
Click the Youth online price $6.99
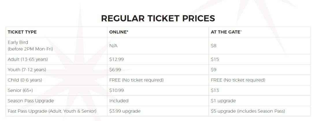pyautogui.click(x=116, y=70)
